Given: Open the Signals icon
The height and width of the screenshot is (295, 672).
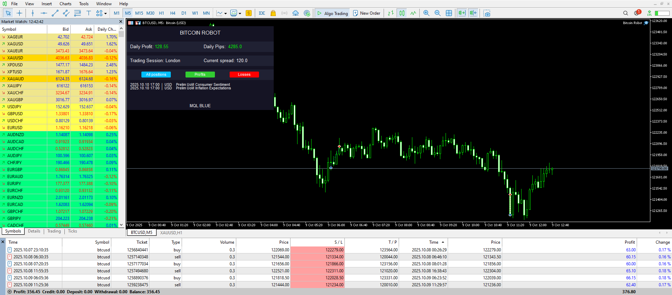Looking at the screenshot, I should (x=284, y=13).
